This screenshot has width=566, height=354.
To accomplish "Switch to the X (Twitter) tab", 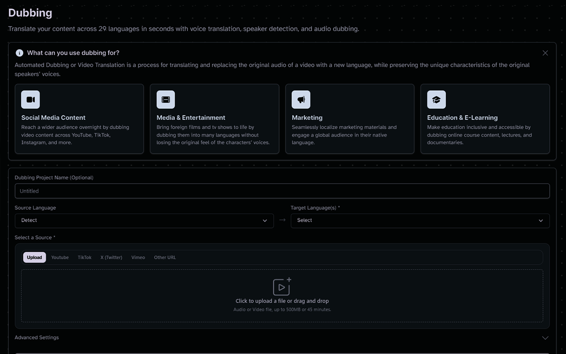I will point(111,257).
